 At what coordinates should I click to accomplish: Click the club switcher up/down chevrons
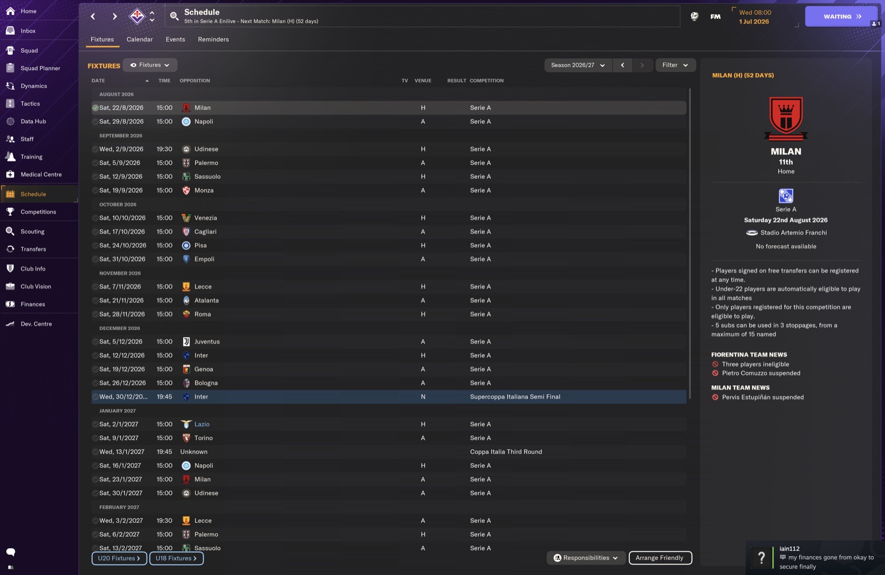152,16
